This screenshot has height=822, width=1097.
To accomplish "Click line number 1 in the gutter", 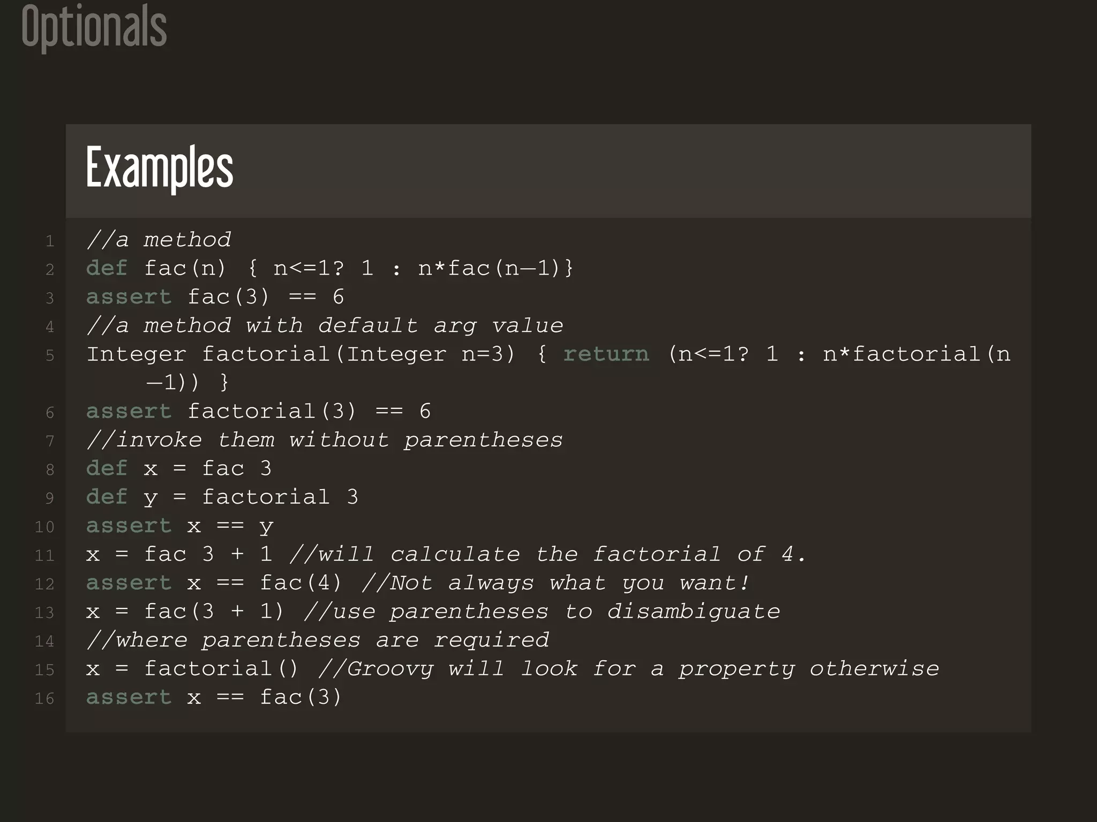I will (x=50, y=241).
